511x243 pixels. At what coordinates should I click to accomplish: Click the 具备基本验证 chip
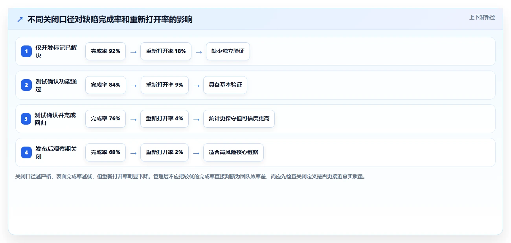(x=225, y=85)
